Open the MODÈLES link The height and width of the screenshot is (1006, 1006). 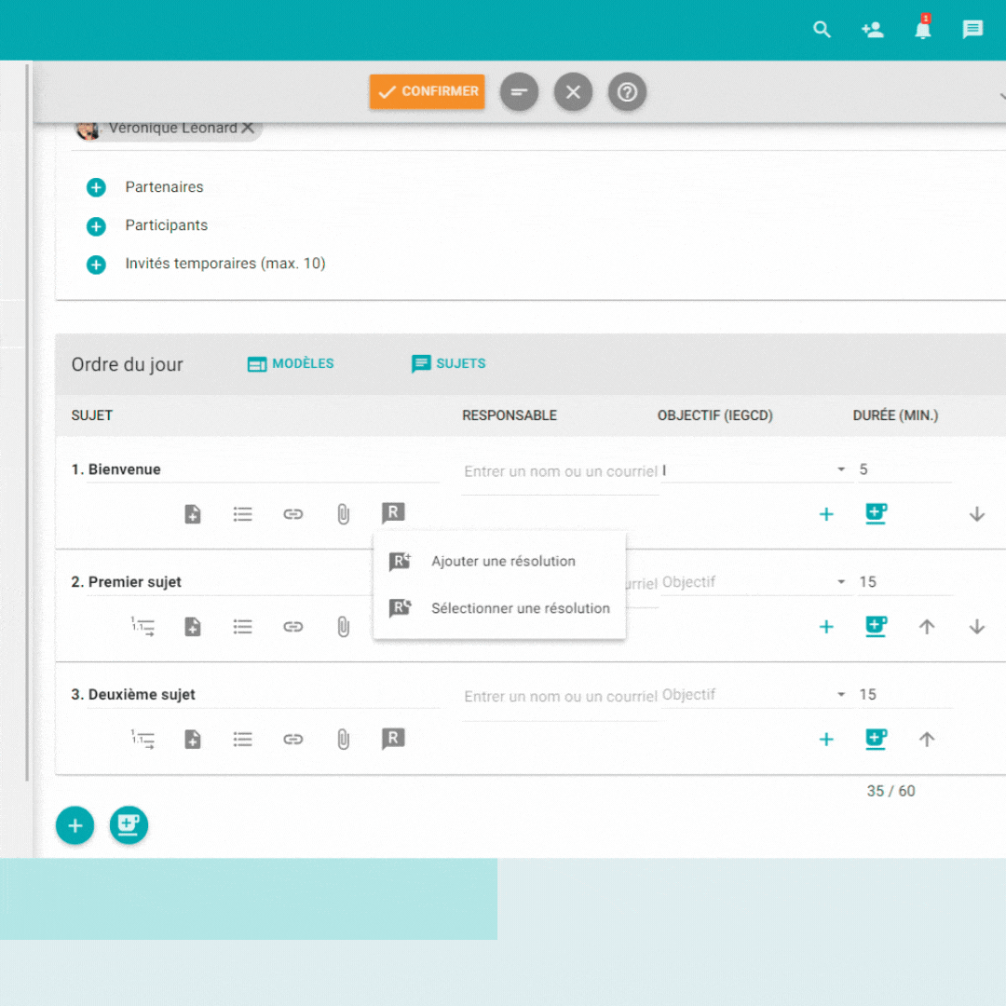[291, 364]
